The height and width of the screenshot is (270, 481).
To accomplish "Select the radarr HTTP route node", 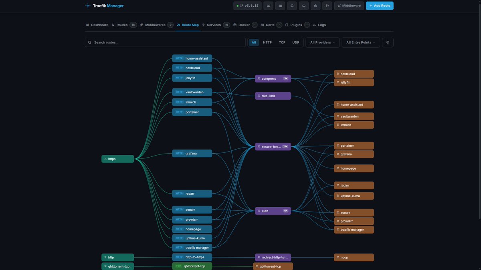I will [x=192, y=194].
